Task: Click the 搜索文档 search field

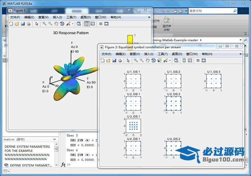Action: click(x=211, y=11)
